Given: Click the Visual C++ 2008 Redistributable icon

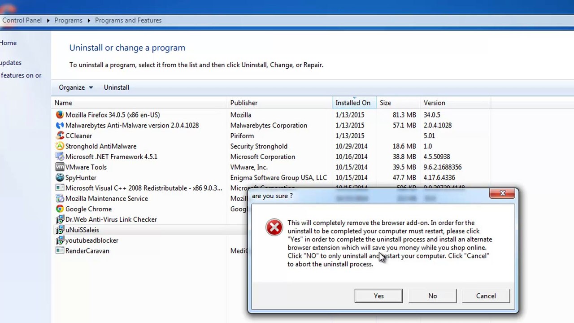Looking at the screenshot, I should tap(60, 188).
